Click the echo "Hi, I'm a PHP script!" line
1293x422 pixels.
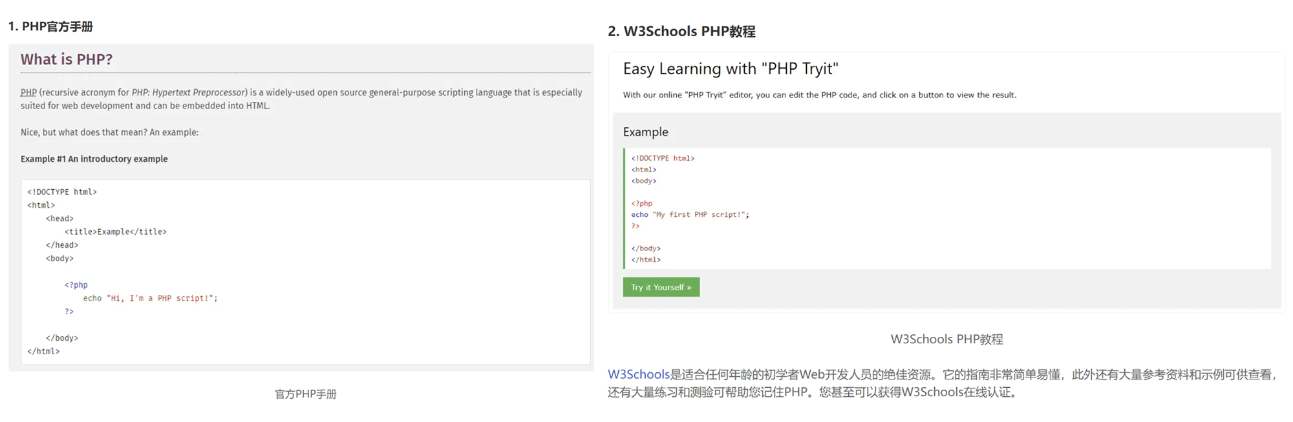[150, 298]
